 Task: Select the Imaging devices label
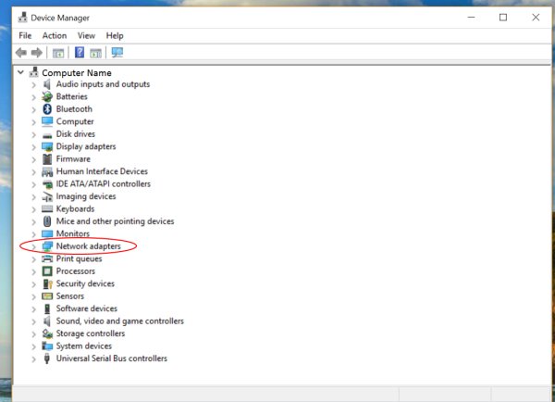click(x=86, y=196)
